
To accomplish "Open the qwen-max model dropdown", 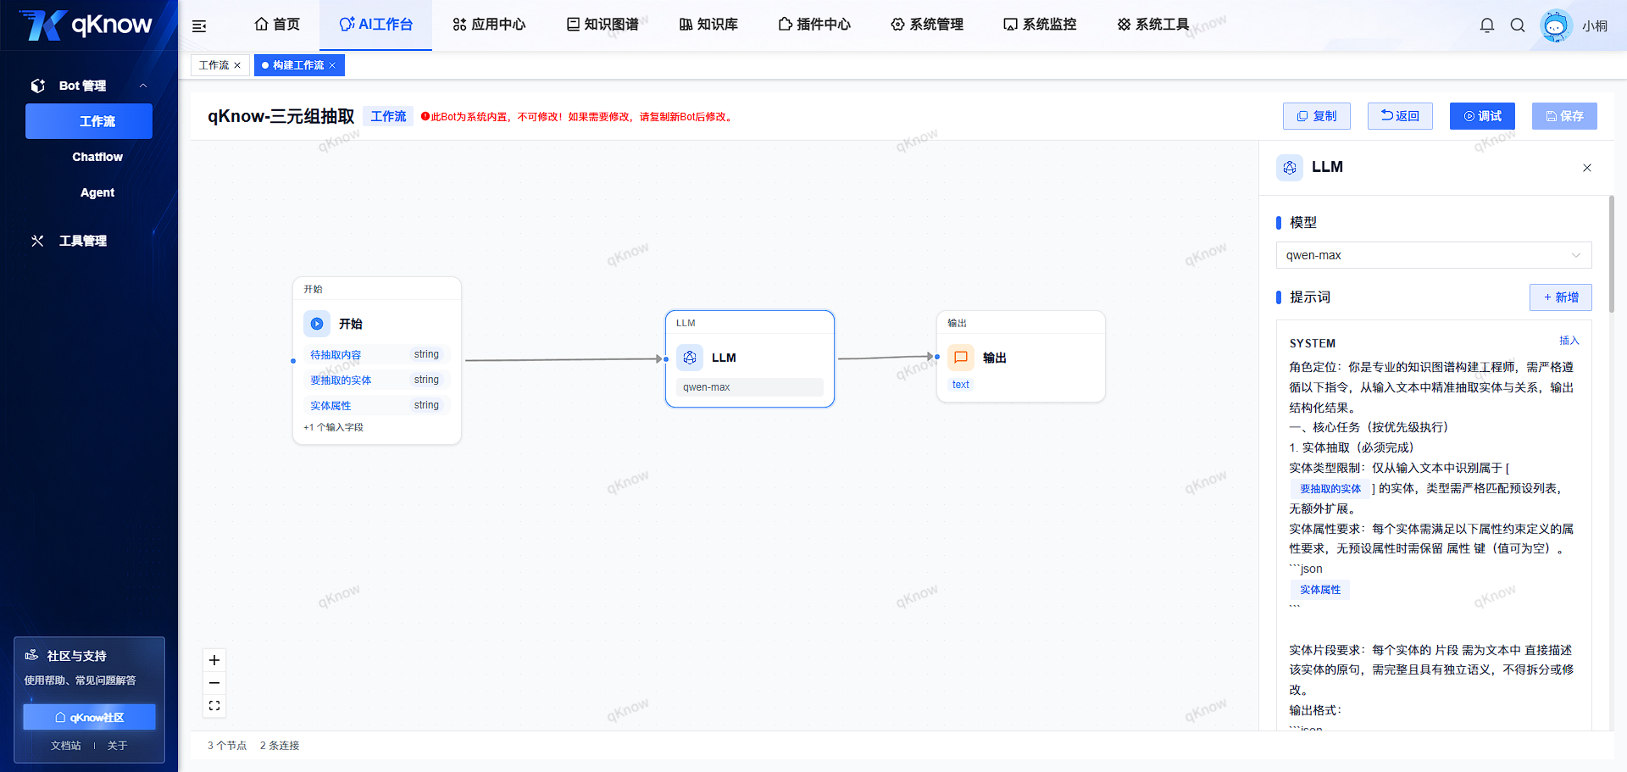I will pos(1434,255).
